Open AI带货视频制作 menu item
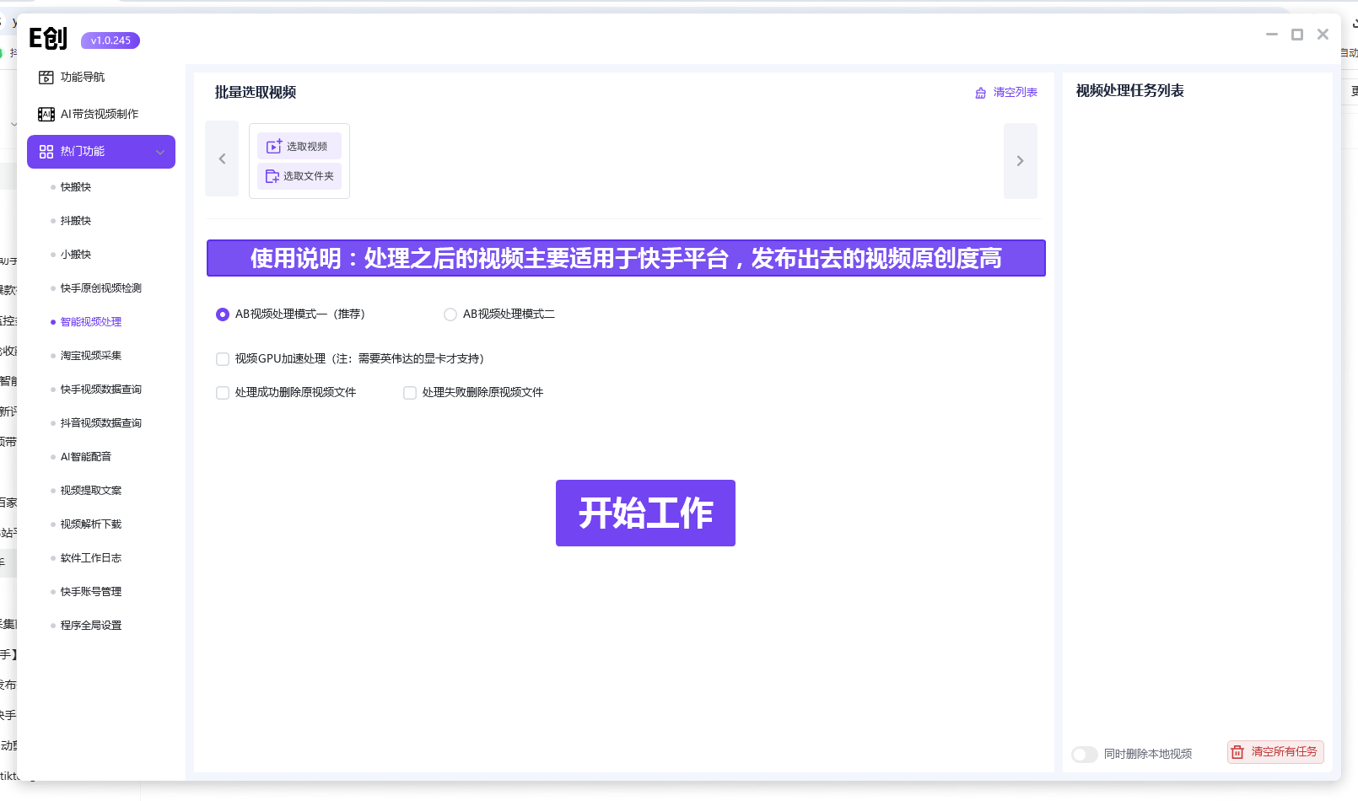Image resolution: width=1358 pixels, height=801 pixels. click(101, 115)
